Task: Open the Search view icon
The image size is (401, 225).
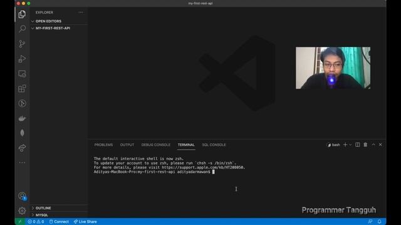Action: tap(23, 29)
